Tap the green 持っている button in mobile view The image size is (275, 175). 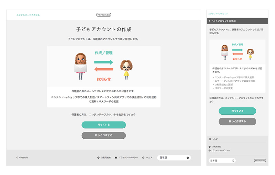point(237,111)
